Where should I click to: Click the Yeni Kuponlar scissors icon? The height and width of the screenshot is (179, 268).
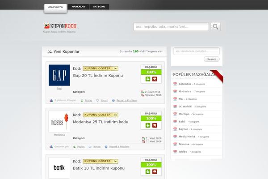click(50, 51)
